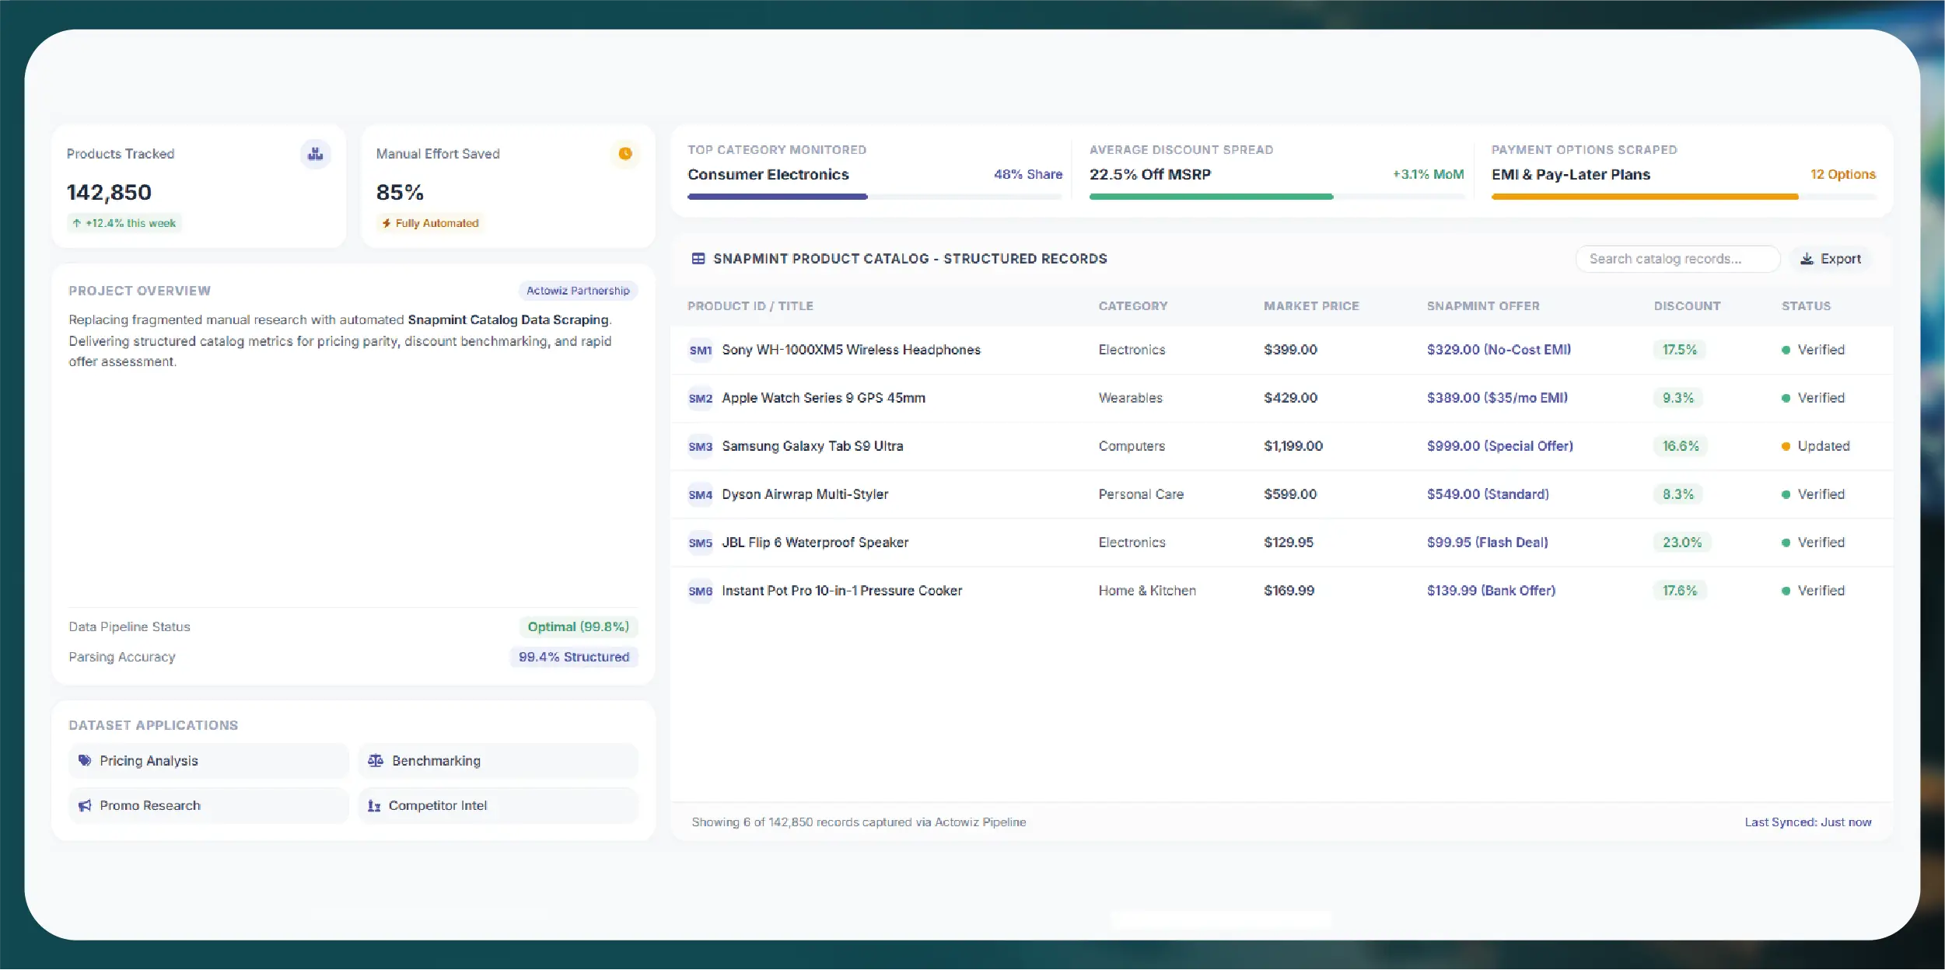Select Sony WH-1000XM5 Wireless Headphones title
The image size is (1945, 970).
(x=851, y=351)
